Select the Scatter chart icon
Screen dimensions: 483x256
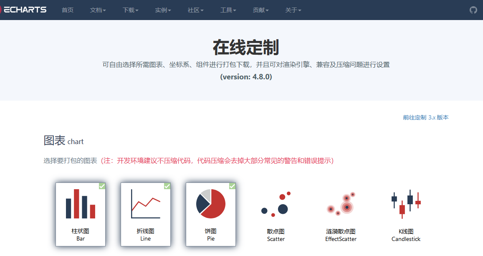pos(276,204)
